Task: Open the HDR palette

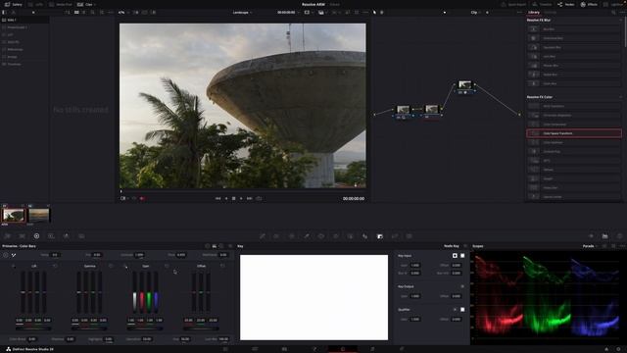Action: point(51,236)
